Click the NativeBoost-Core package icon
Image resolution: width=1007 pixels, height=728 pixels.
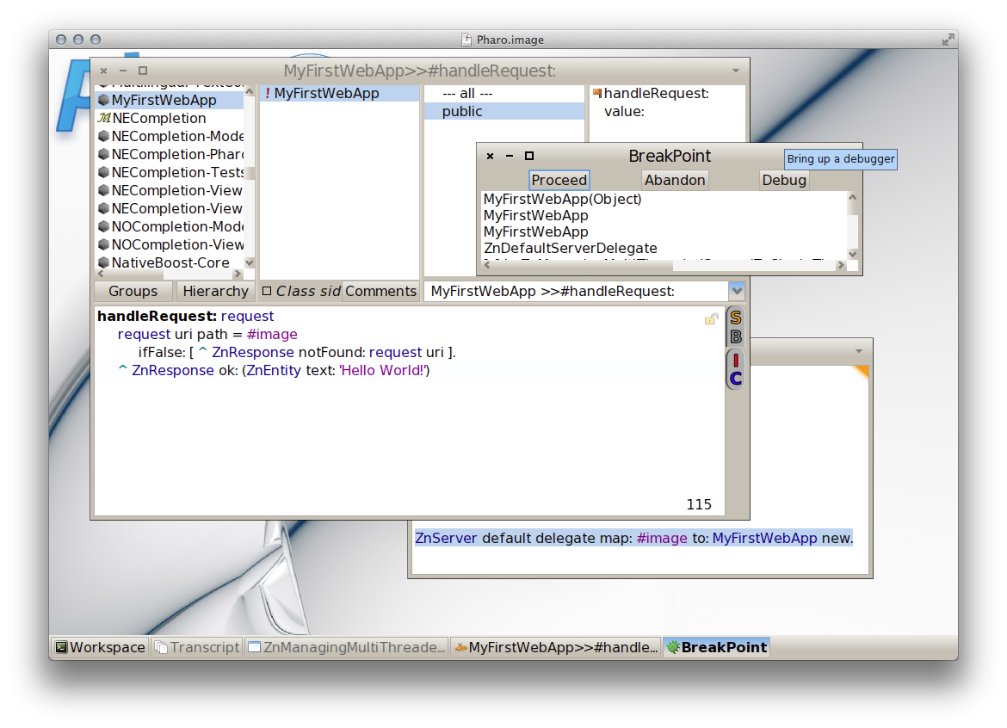tap(103, 262)
